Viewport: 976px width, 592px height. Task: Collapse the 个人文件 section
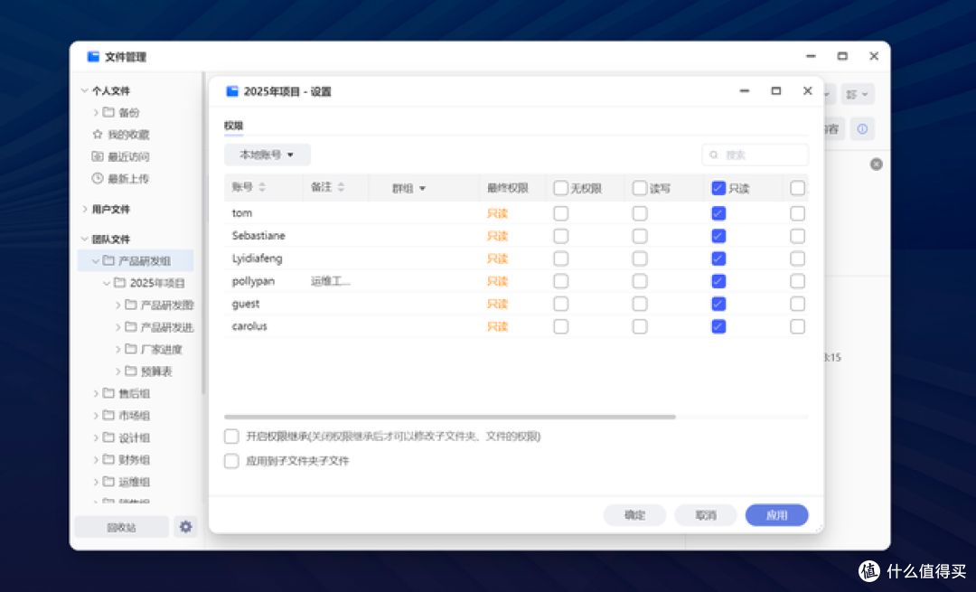click(x=85, y=91)
